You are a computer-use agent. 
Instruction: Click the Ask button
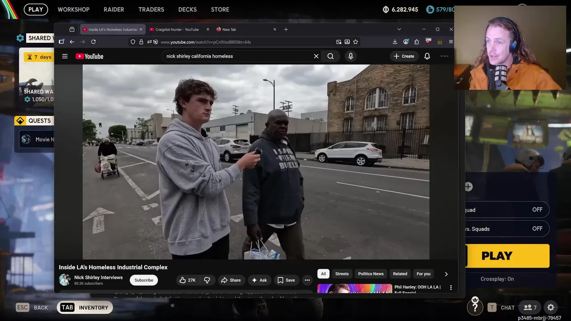259,280
